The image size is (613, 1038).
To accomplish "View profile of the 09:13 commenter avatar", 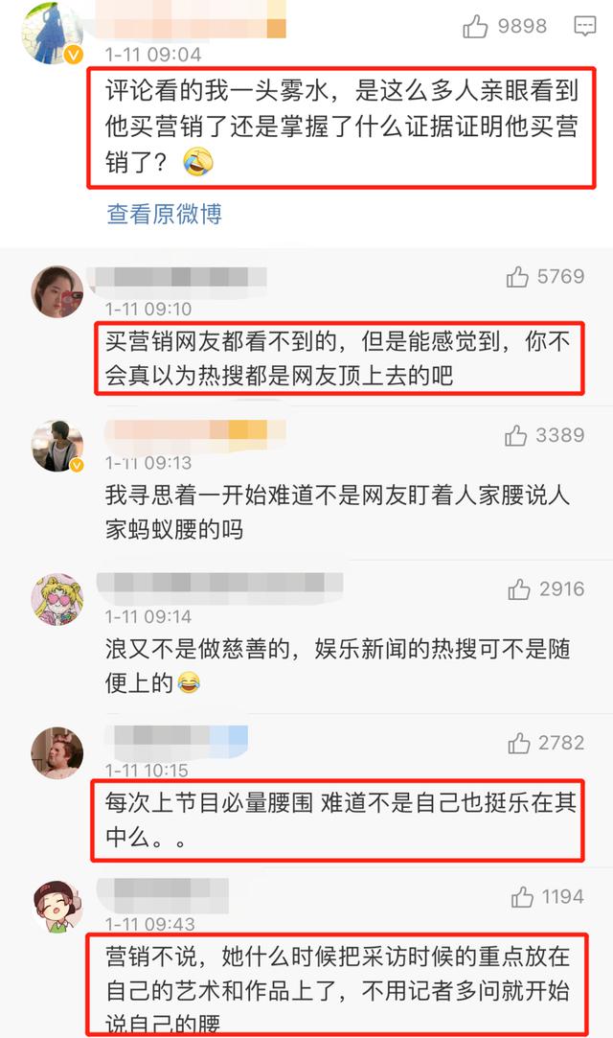I will 57,446.
